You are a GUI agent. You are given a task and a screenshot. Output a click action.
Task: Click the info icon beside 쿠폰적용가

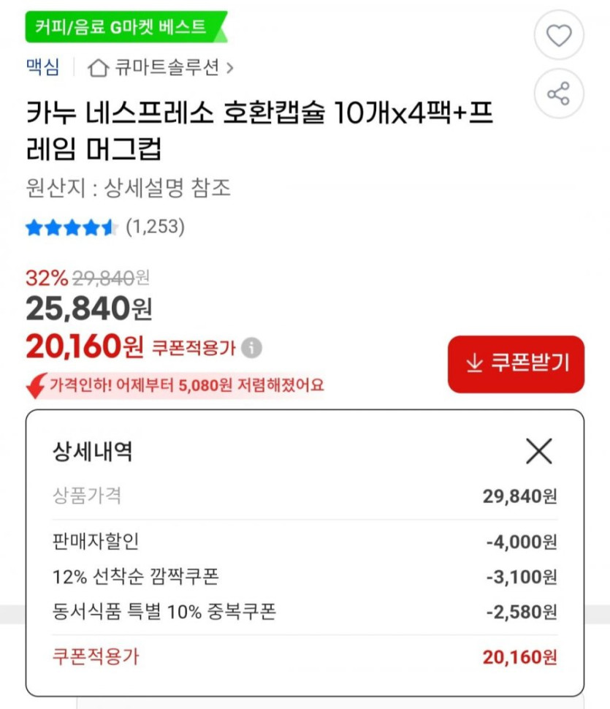tap(252, 348)
